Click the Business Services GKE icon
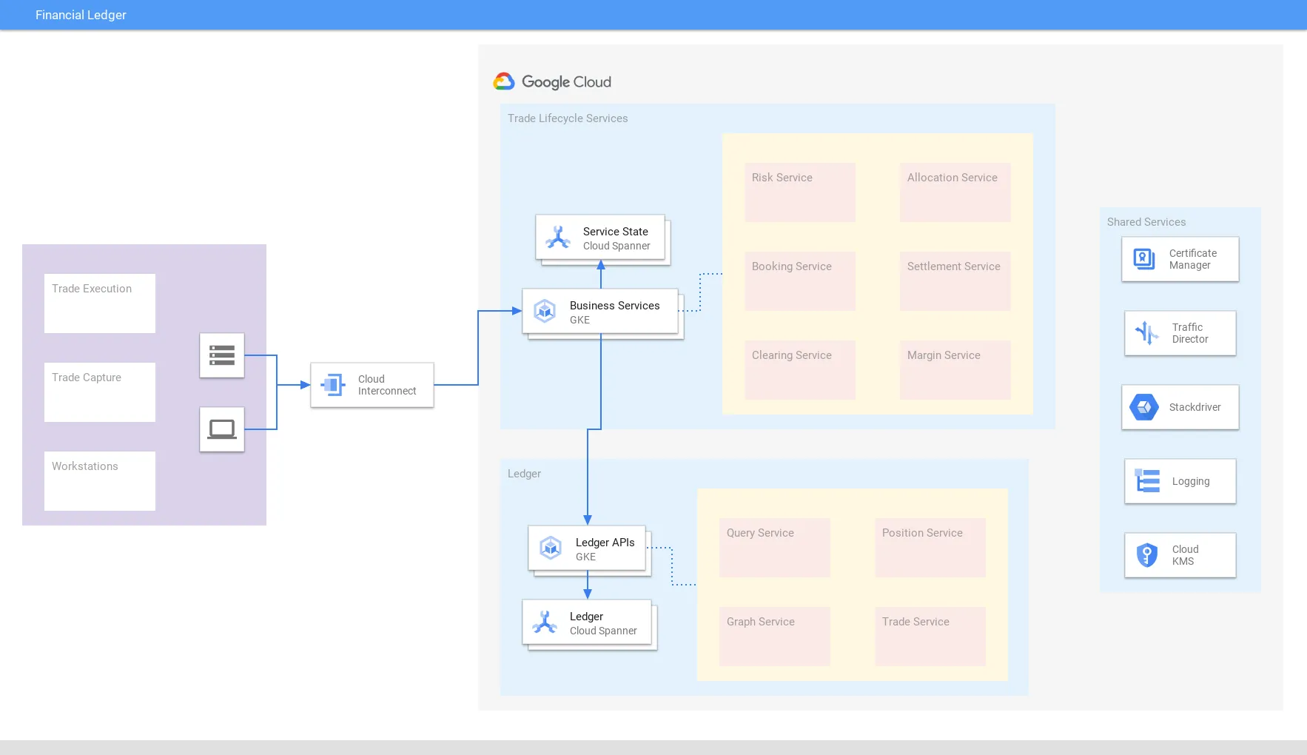The image size is (1307, 755). coord(545,311)
